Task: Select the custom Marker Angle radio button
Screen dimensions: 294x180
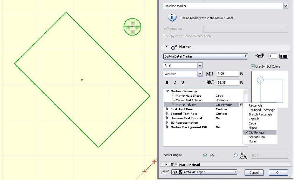Action: (236, 155)
